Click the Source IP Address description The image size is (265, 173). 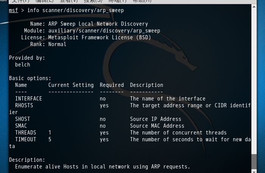point(155,119)
